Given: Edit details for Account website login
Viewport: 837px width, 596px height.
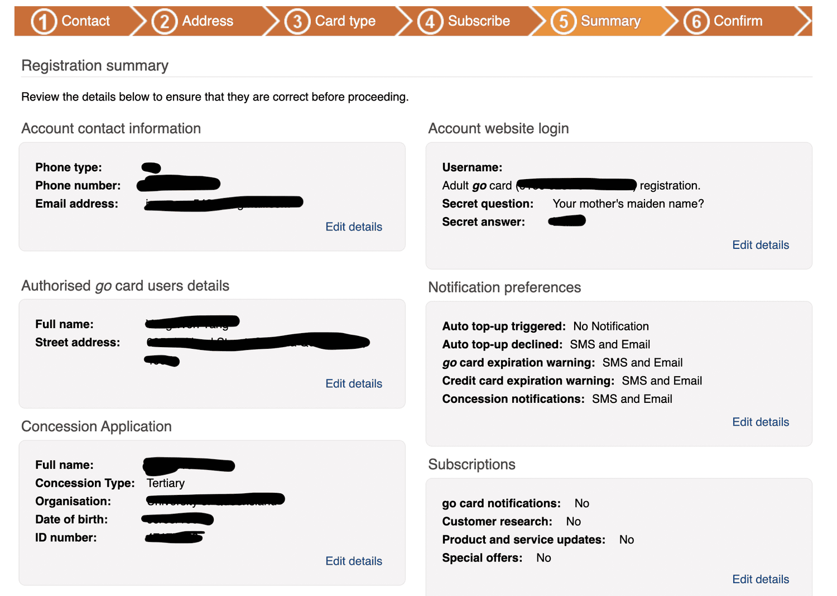Looking at the screenshot, I should pos(761,245).
